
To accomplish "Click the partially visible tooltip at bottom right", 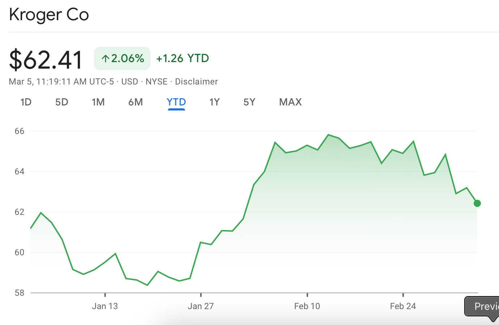I will [482, 307].
